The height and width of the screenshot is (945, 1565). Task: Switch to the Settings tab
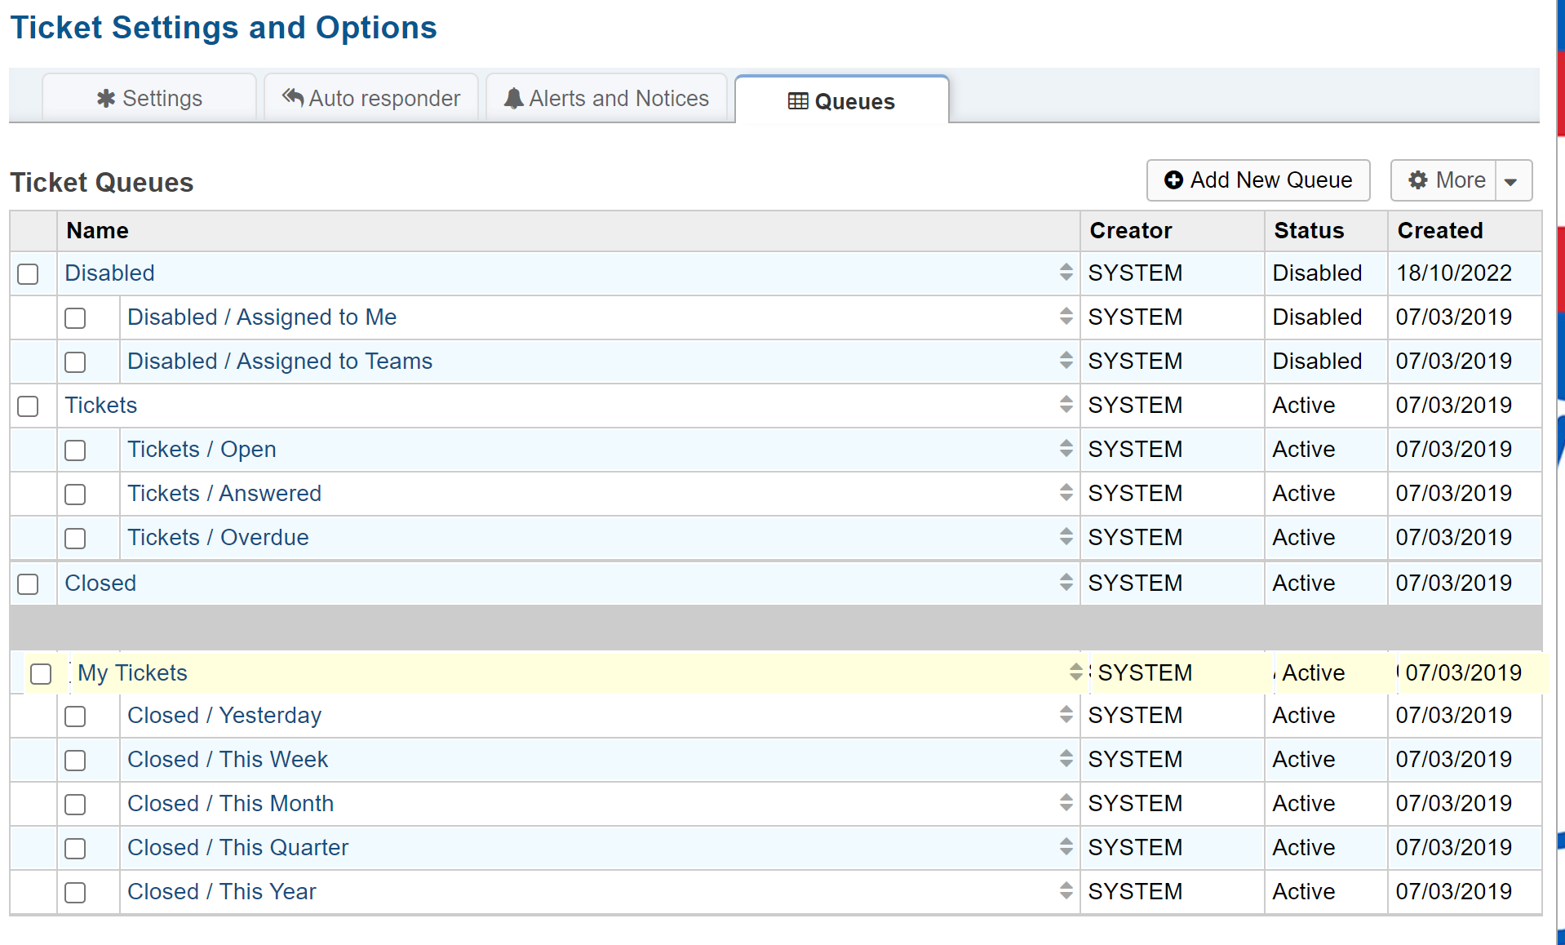(x=149, y=99)
